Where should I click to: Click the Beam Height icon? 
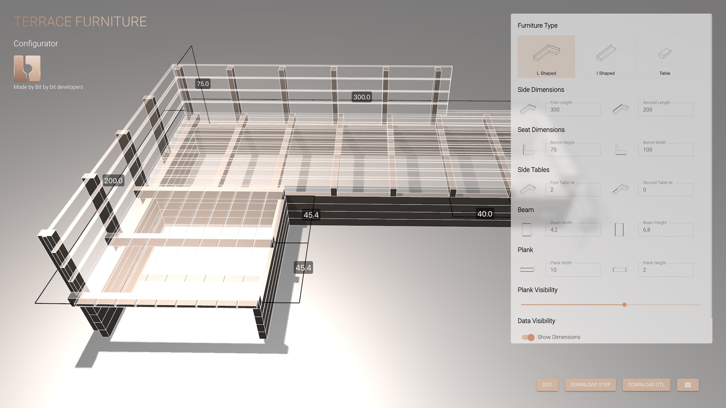click(x=620, y=229)
